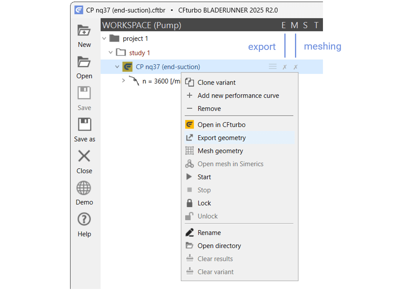Select Add new performance curve
This screenshot has height=298, width=397.
tap(239, 96)
